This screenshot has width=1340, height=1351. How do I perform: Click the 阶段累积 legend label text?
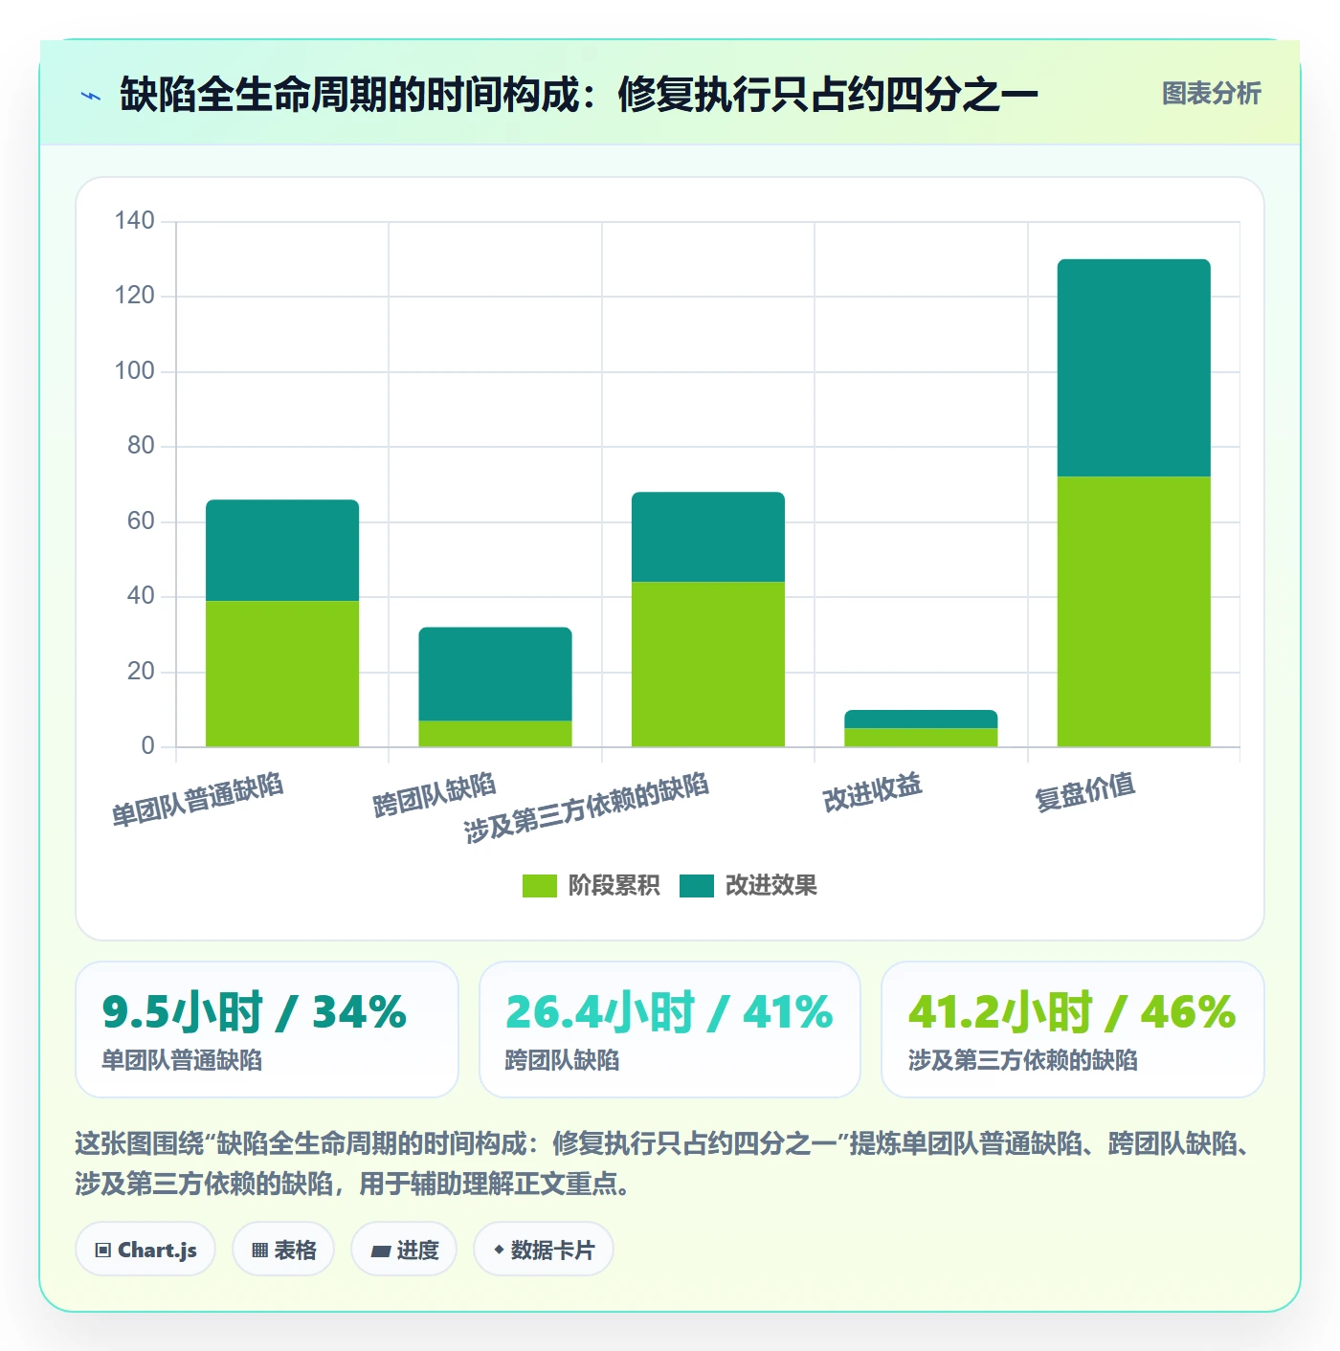[614, 886]
